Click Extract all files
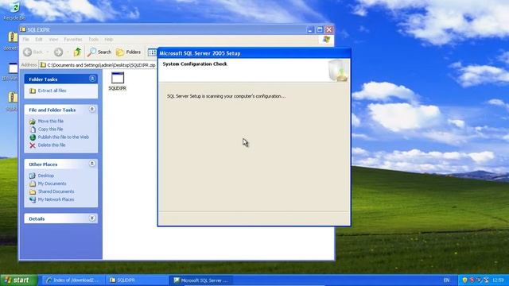 (52, 91)
